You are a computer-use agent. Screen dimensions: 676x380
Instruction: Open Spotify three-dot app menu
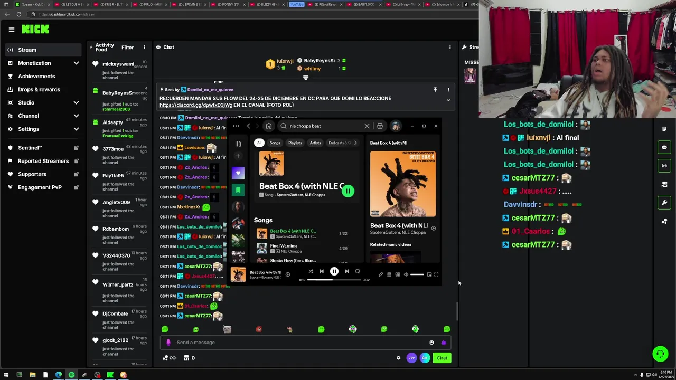click(x=236, y=126)
